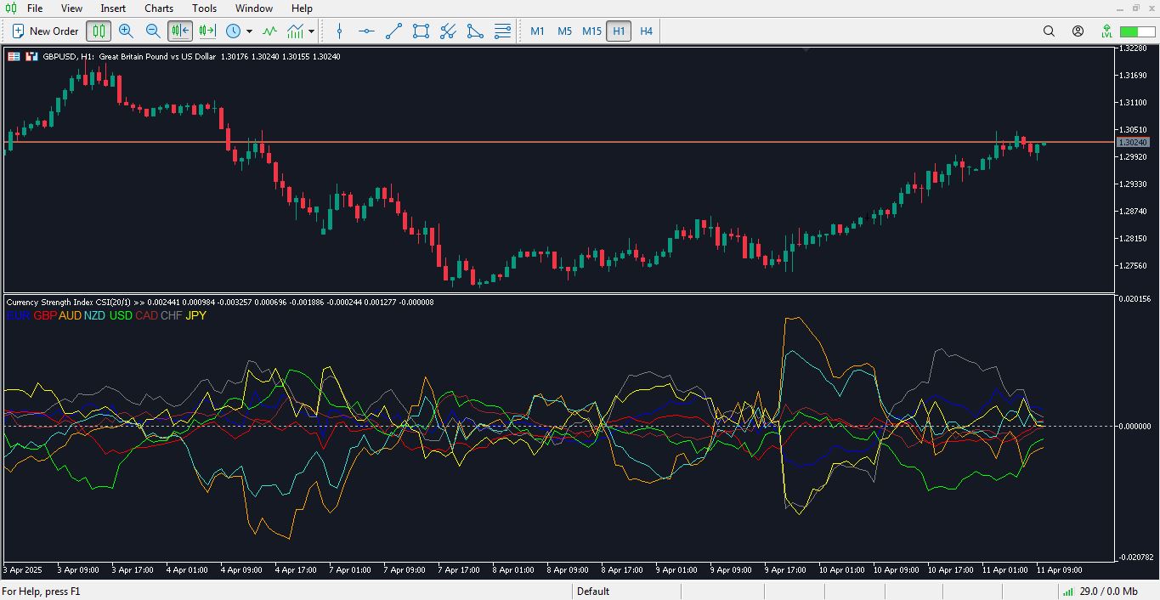This screenshot has width=1160, height=600.
Task: Toggle Auto Scroll on the chart
Action: [179, 31]
